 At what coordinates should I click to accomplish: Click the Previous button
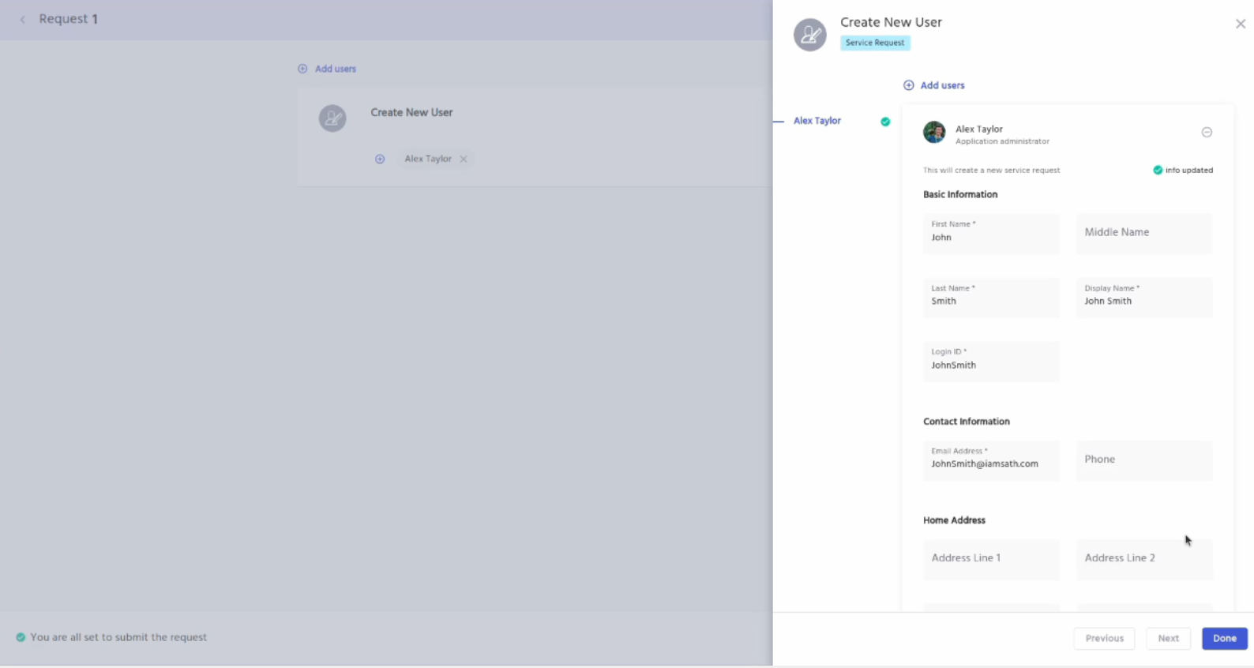[x=1103, y=638]
